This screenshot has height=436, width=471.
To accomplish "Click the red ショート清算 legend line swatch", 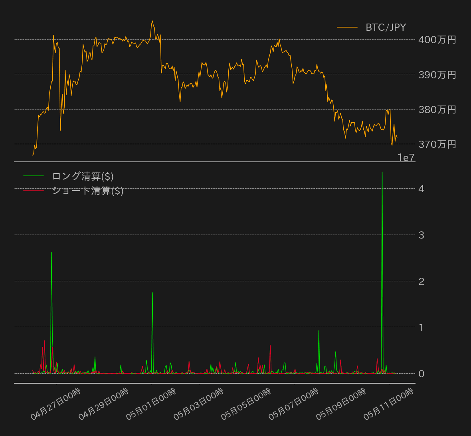I will tap(34, 191).
